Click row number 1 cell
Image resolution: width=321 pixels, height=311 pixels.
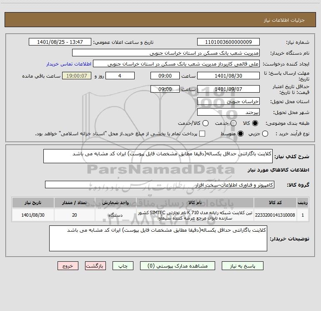tap(303, 215)
